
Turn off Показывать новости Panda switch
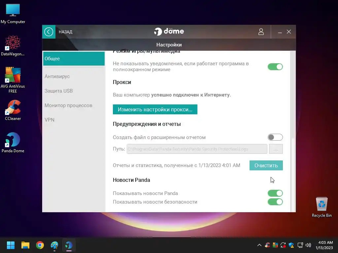pyautogui.click(x=275, y=193)
